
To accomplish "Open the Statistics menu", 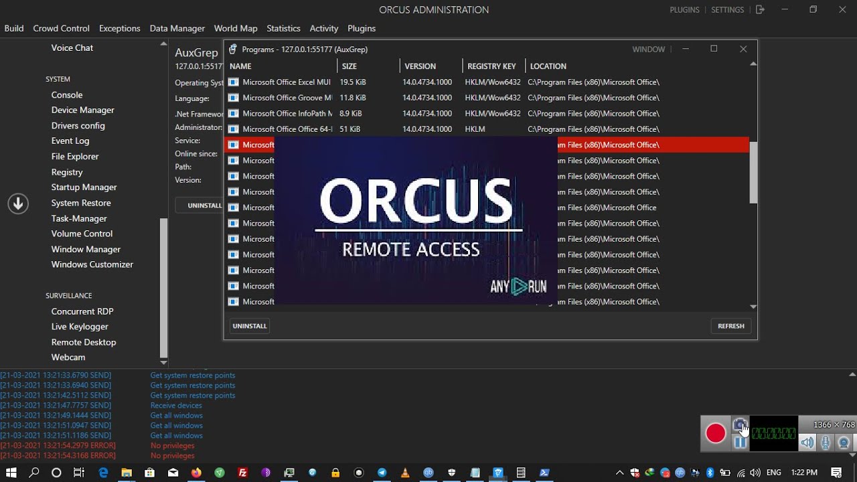I will click(x=283, y=28).
